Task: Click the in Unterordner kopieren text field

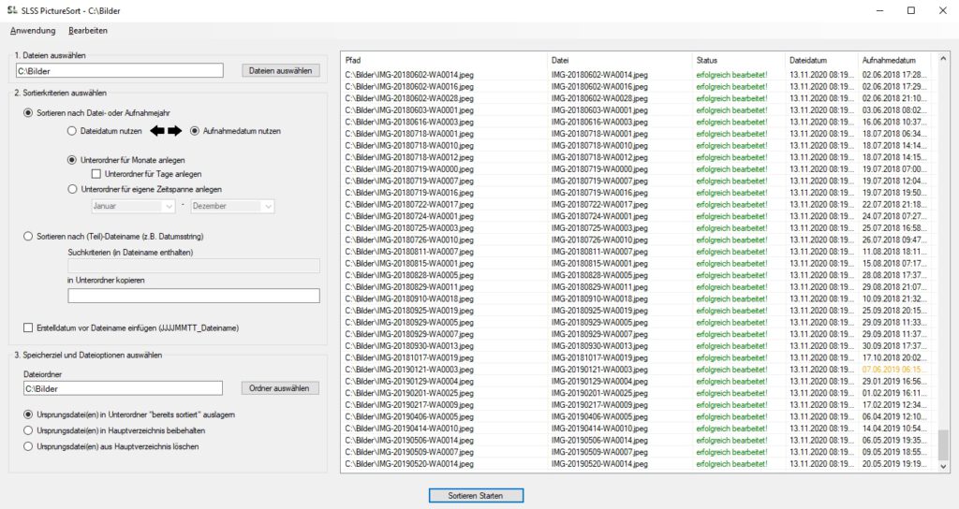Action: [194, 297]
